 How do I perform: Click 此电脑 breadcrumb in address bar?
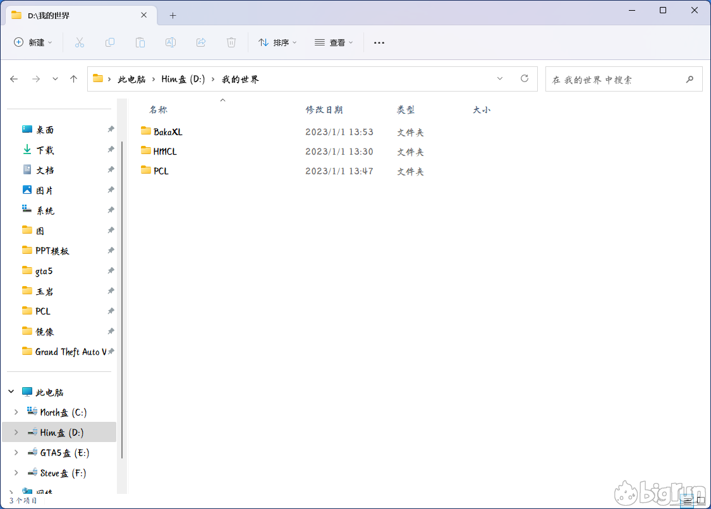131,80
